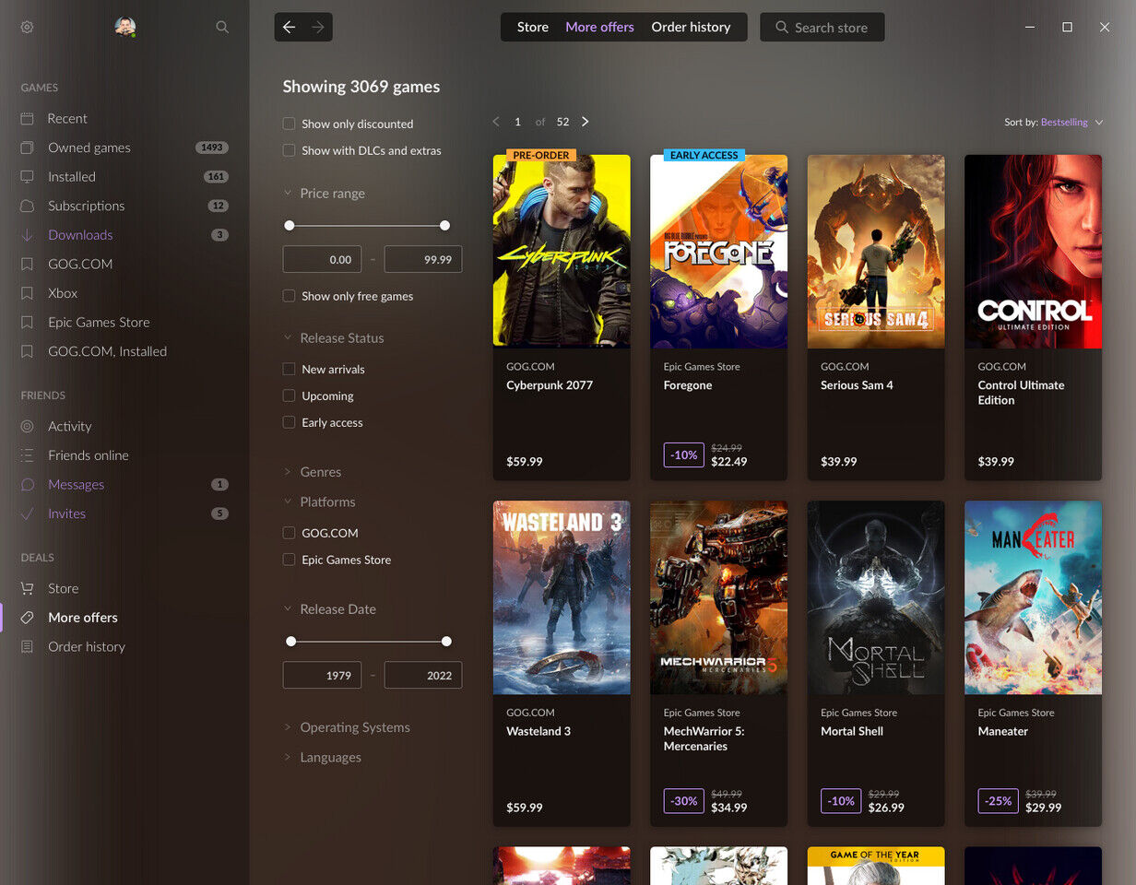Go to next results page arrow
The width and height of the screenshot is (1136, 885).
[x=585, y=122]
